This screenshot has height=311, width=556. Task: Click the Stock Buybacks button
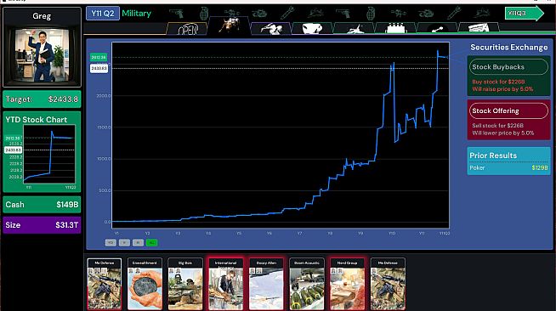(x=508, y=67)
